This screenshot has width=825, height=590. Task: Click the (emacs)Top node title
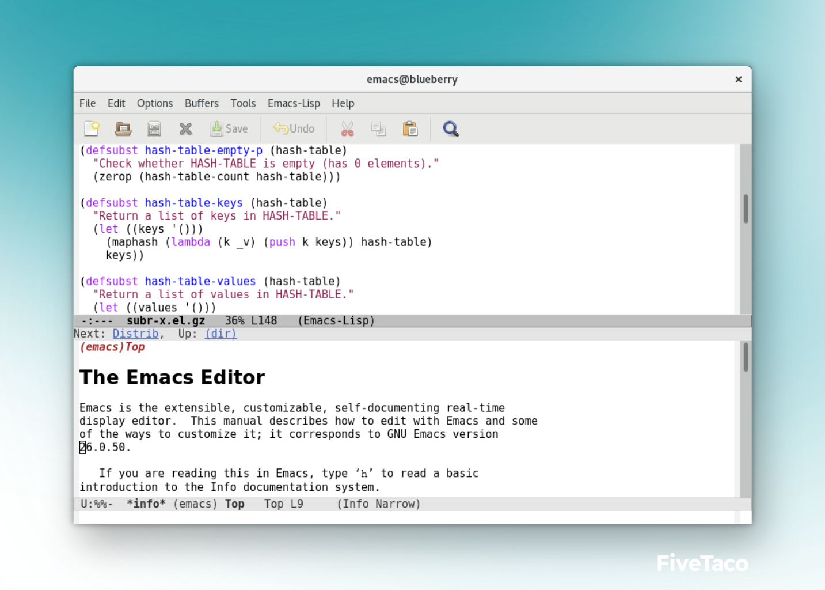tap(112, 347)
